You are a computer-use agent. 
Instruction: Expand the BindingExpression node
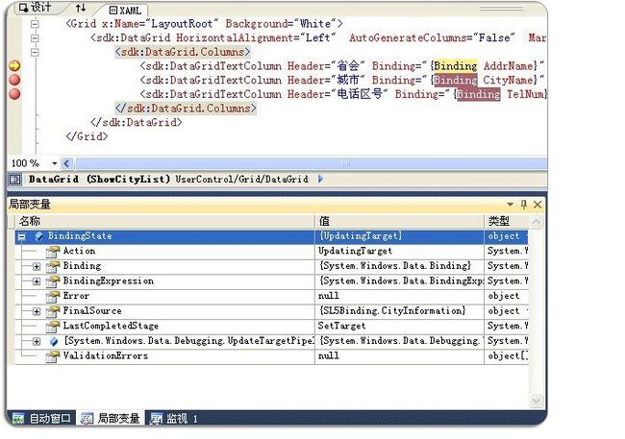pyautogui.click(x=37, y=281)
